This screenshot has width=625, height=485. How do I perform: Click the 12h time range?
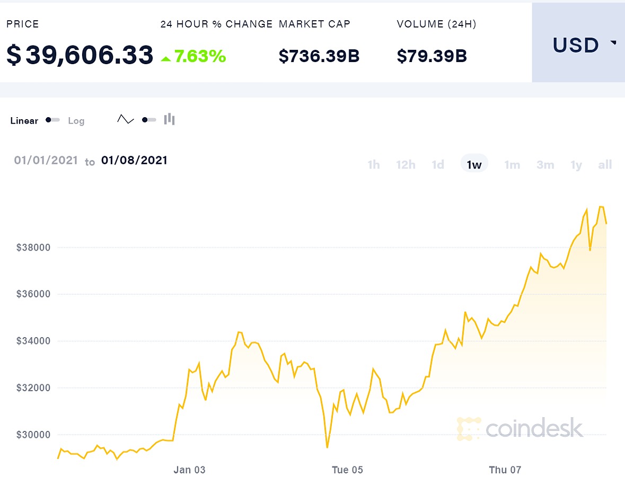point(406,164)
